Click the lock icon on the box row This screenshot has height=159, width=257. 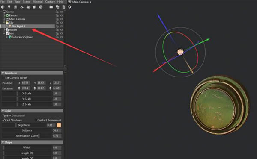click(57, 33)
